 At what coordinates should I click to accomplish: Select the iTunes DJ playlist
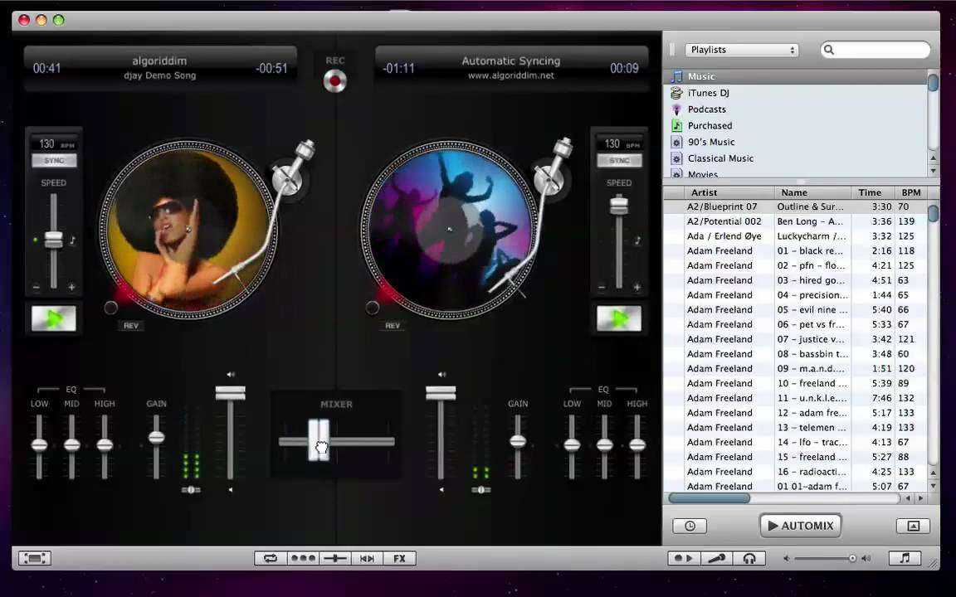[796, 93]
